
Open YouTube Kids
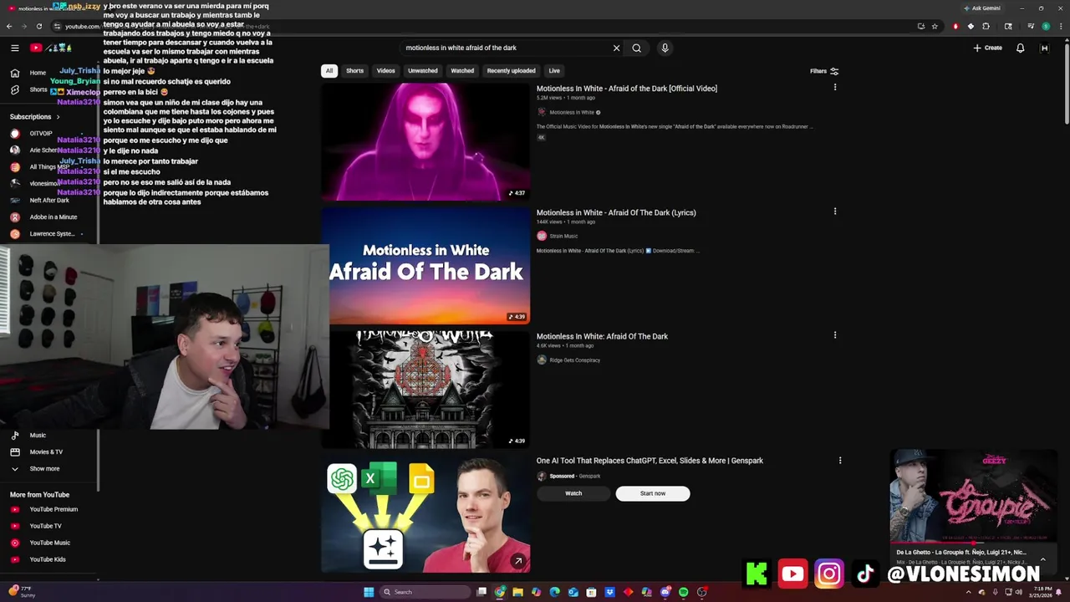point(48,559)
